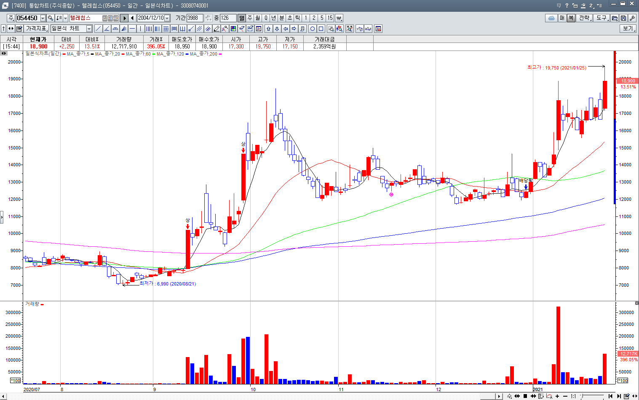Open the 일본식 차트 chart type dropdown
The width and height of the screenshot is (639, 400).
tap(89, 29)
